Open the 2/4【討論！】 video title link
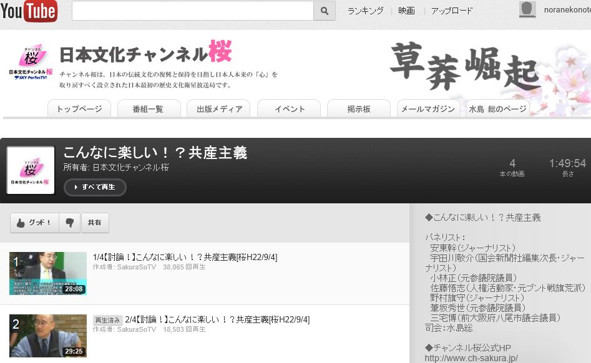 (217, 320)
